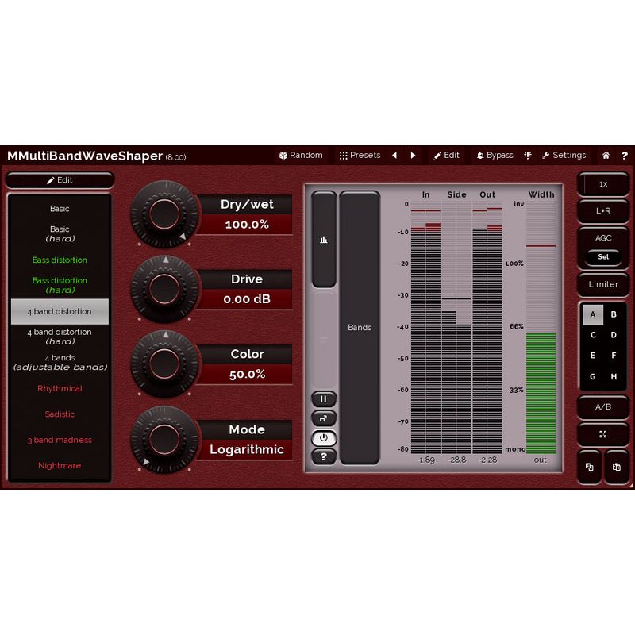This screenshot has height=635, width=635.
Task: Open the L+R channel mode button
Action: tap(603, 211)
